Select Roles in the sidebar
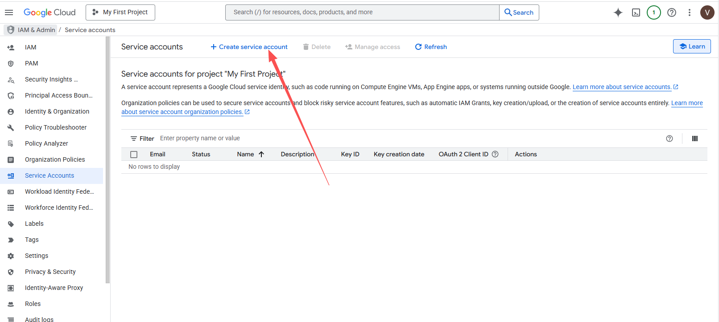Image resolution: width=719 pixels, height=322 pixels. click(x=33, y=304)
